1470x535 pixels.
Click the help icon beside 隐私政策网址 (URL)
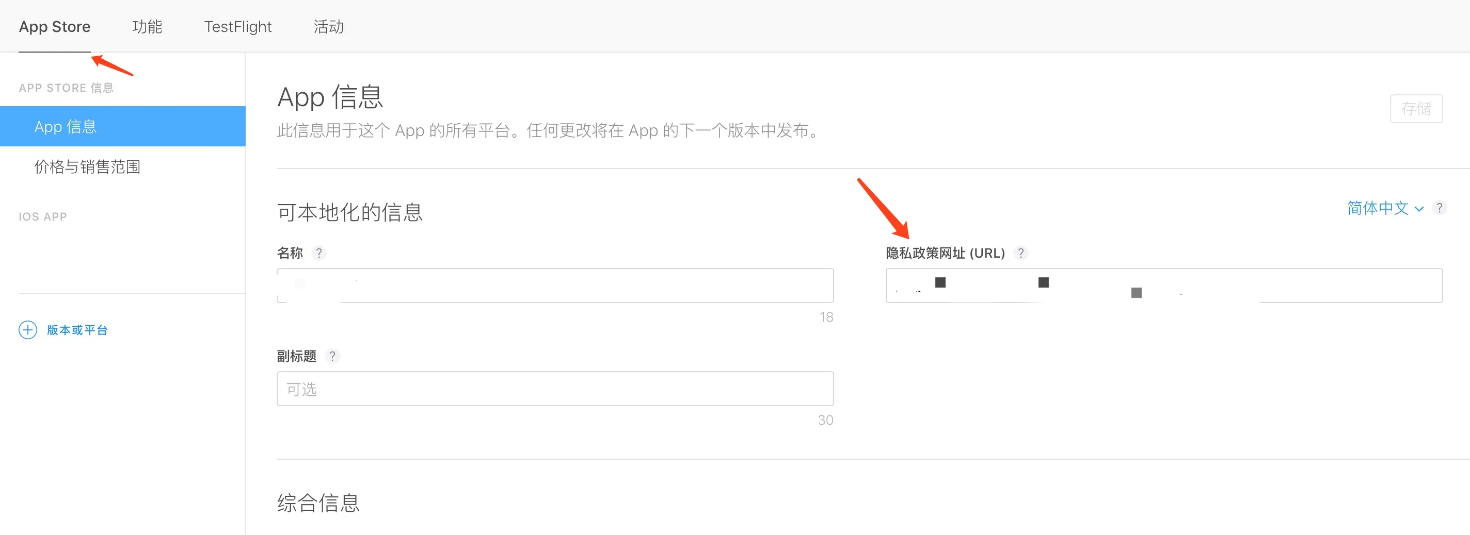point(1021,253)
